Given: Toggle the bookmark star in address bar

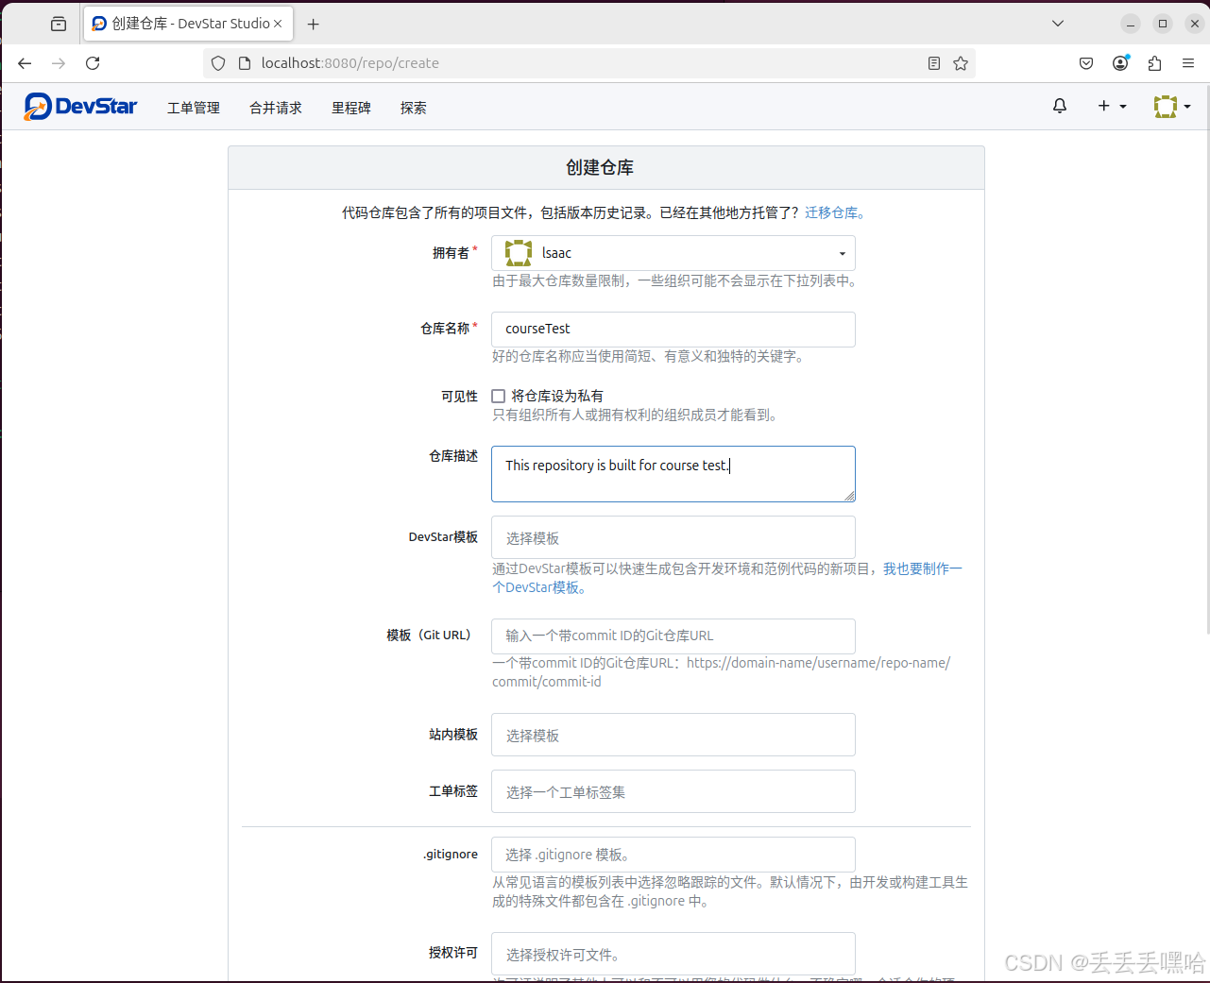Looking at the screenshot, I should click(961, 63).
